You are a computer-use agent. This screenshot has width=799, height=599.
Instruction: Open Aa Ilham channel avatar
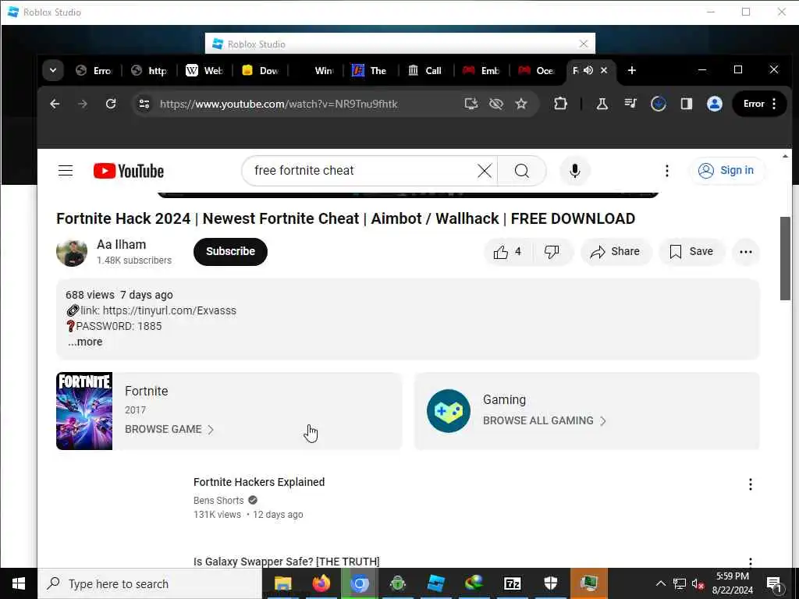(72, 252)
